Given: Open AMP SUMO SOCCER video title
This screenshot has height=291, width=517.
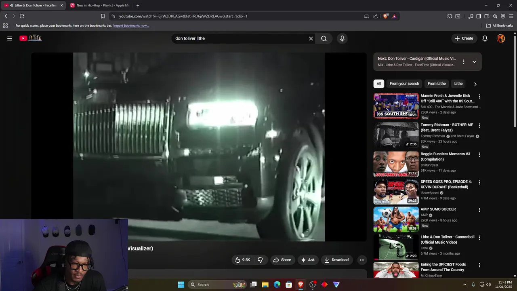Looking at the screenshot, I should (x=438, y=209).
